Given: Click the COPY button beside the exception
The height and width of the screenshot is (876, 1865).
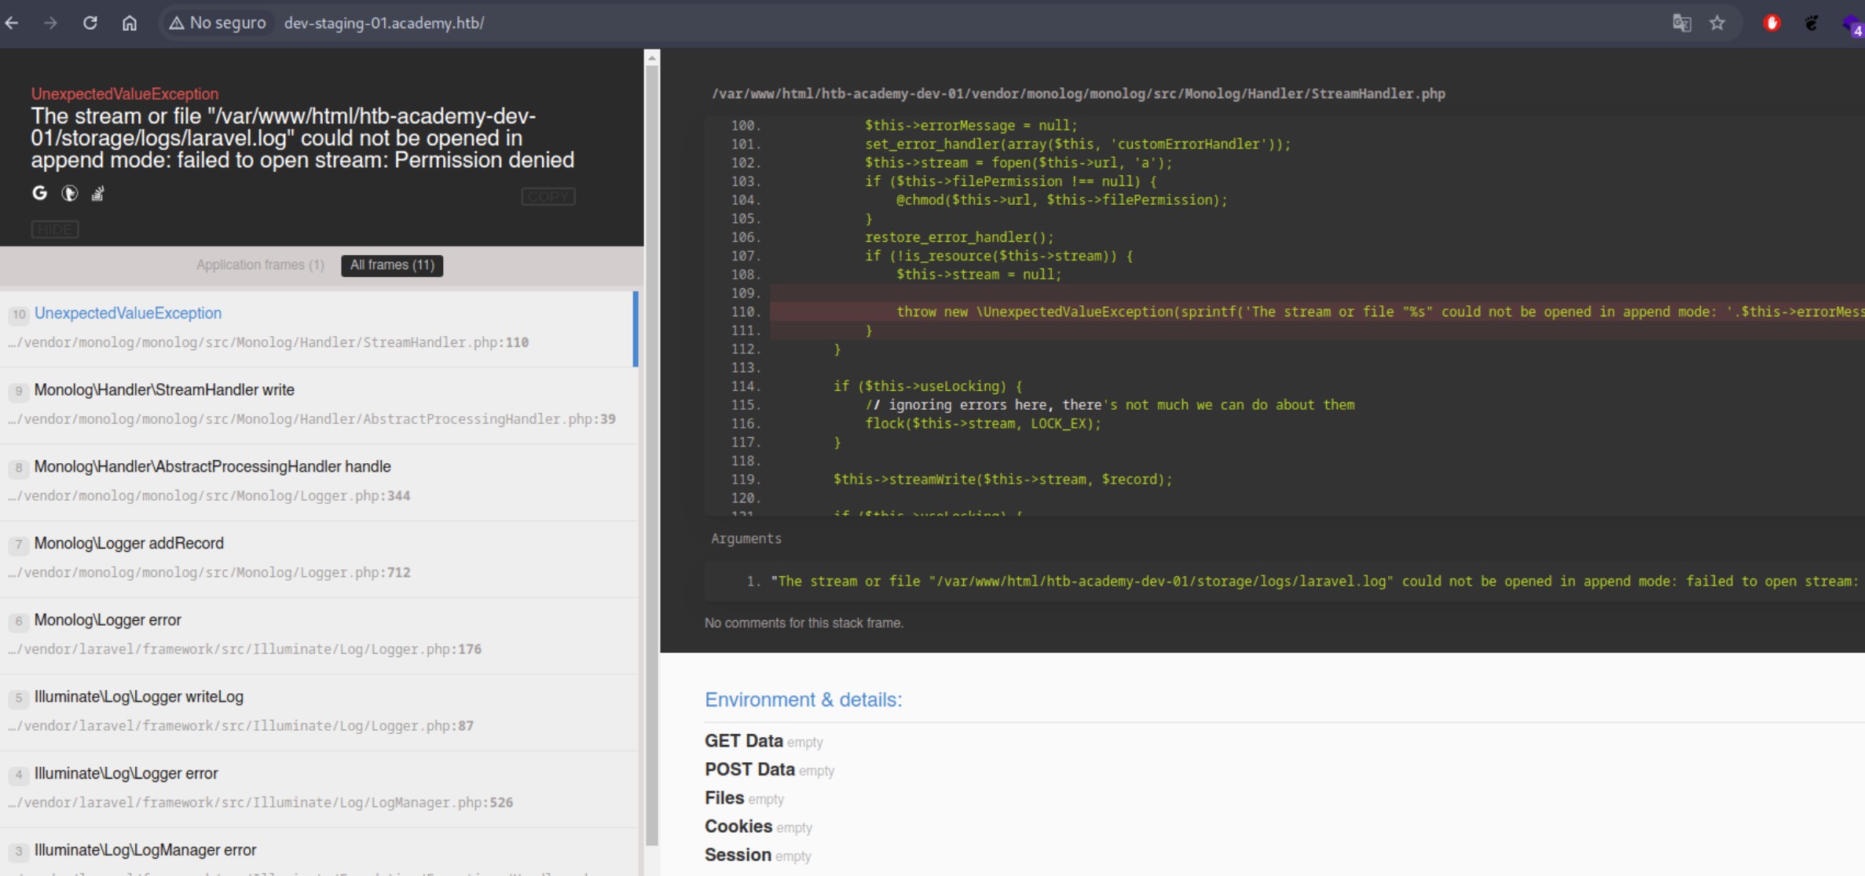Looking at the screenshot, I should click(548, 196).
